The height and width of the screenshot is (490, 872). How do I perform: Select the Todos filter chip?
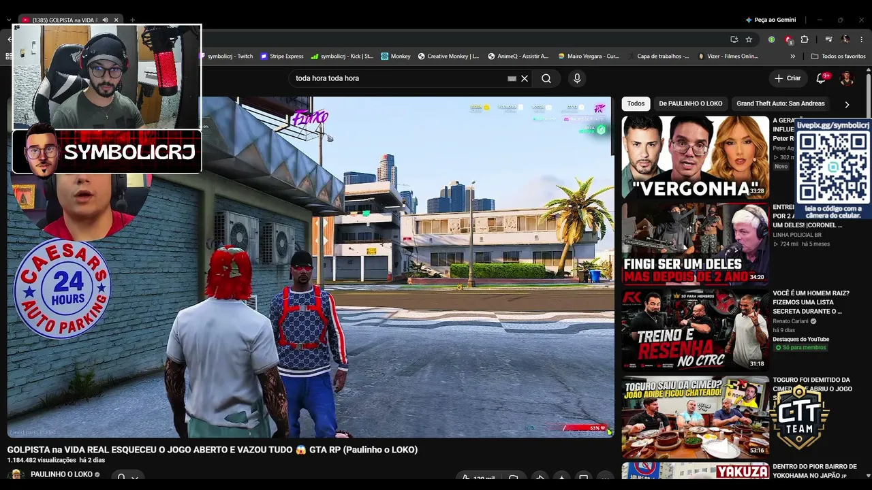tap(636, 104)
